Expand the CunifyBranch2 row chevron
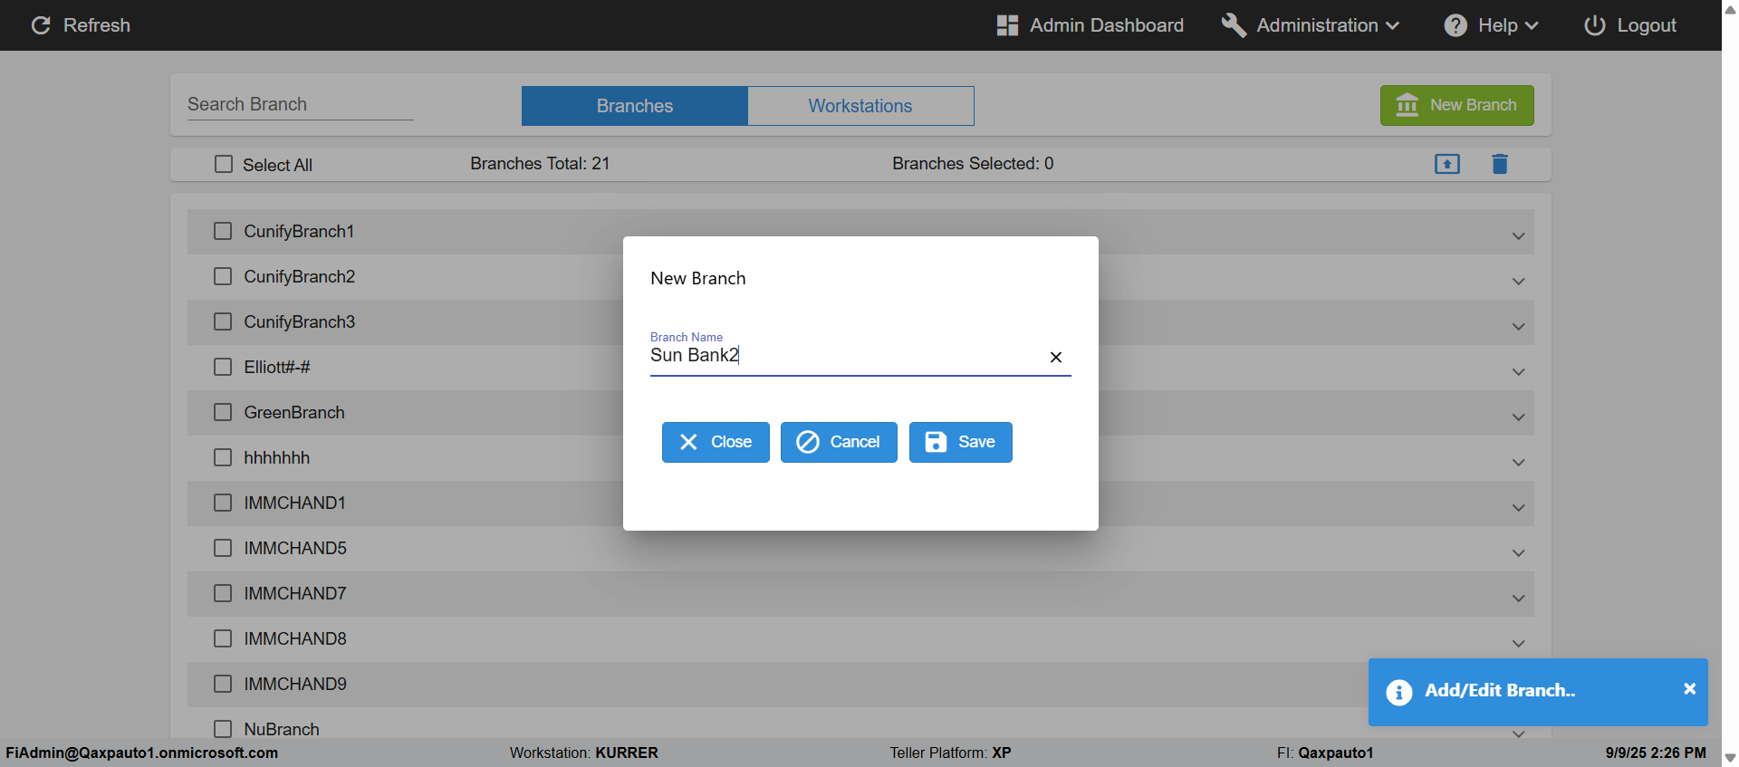 coord(1519,282)
